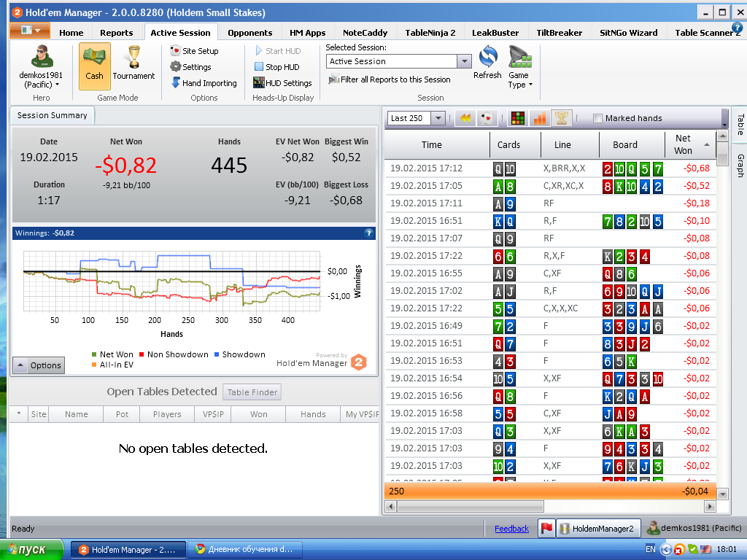
Task: Open the SitNGo Wizard tab
Action: click(x=628, y=33)
